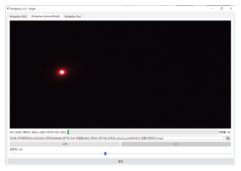
Task: Select the BridgeEye Analyzer(Bright) tab
Action: point(45,16)
